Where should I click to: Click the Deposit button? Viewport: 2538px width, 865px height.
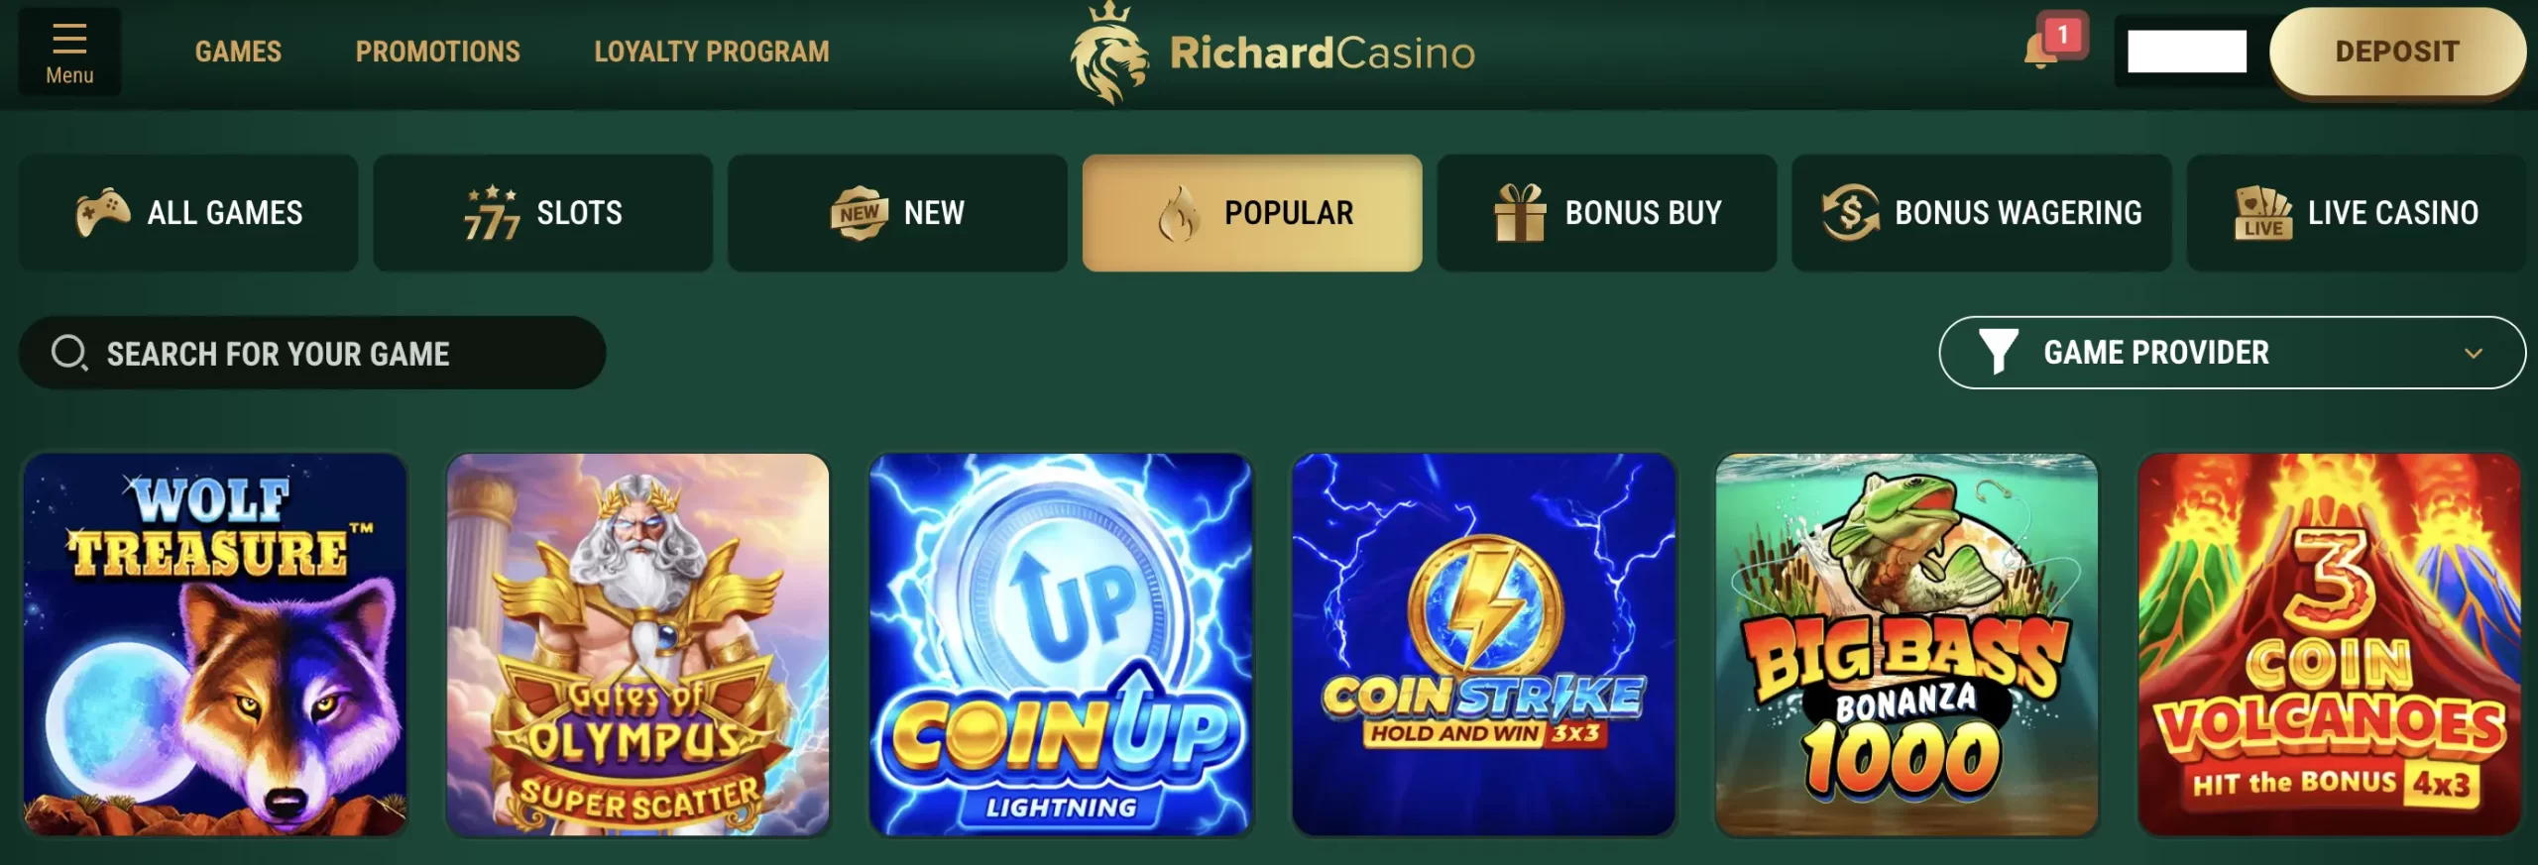(x=2397, y=52)
